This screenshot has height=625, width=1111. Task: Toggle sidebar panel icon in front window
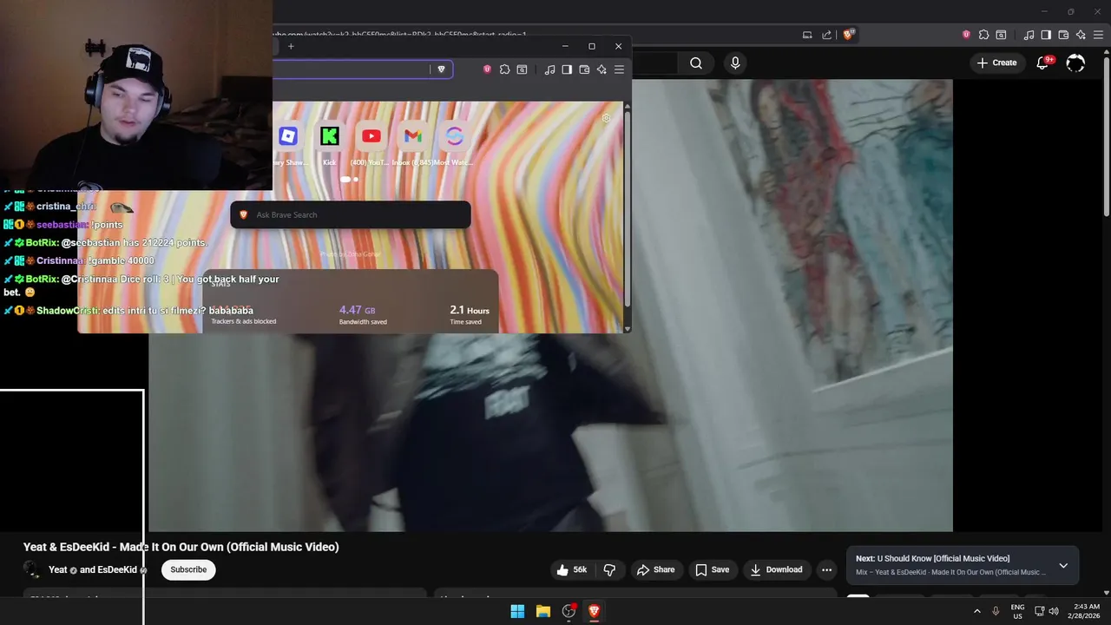tap(567, 69)
